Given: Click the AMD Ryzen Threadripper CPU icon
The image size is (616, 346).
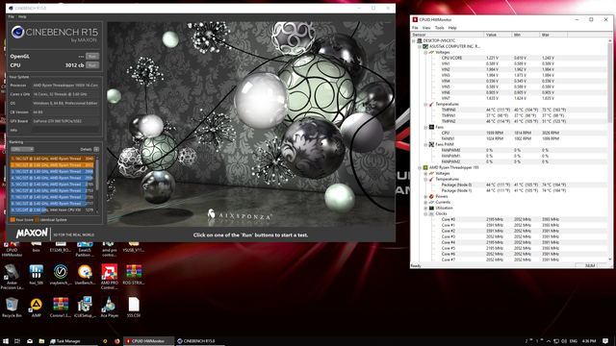Looking at the screenshot, I should [x=425, y=167].
